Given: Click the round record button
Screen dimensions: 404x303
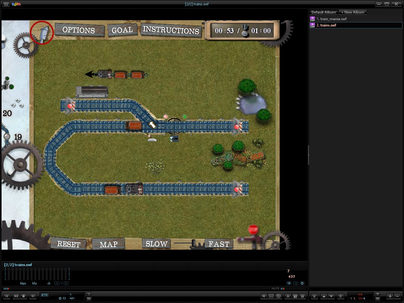Looking at the screenshot, I should (279, 296).
